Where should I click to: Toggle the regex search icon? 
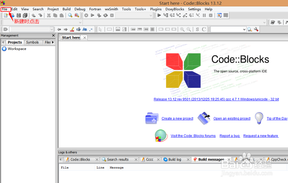point(91,29)
